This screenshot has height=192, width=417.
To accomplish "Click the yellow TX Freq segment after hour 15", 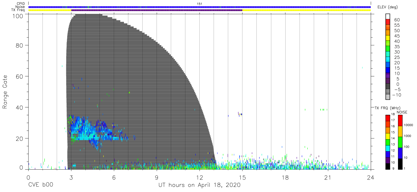I will point(306,10).
